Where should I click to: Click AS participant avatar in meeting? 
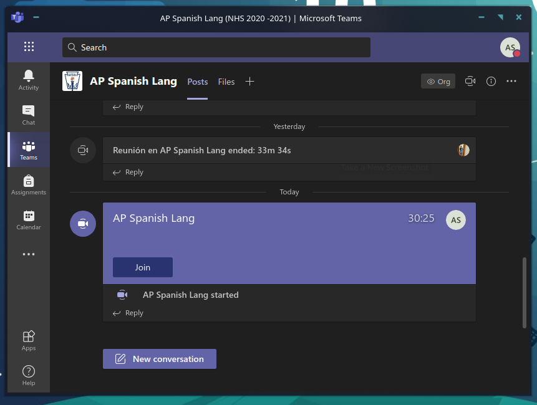pyautogui.click(x=455, y=220)
